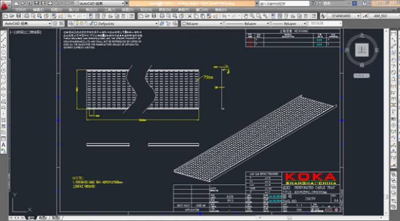Click the InfoCenter search input field
Viewport: 400px width, 221px height.
click(x=284, y=4)
